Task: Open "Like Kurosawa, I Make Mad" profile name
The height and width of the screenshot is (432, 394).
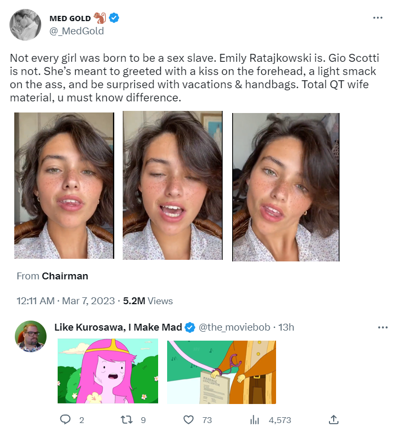Action: [x=118, y=327]
